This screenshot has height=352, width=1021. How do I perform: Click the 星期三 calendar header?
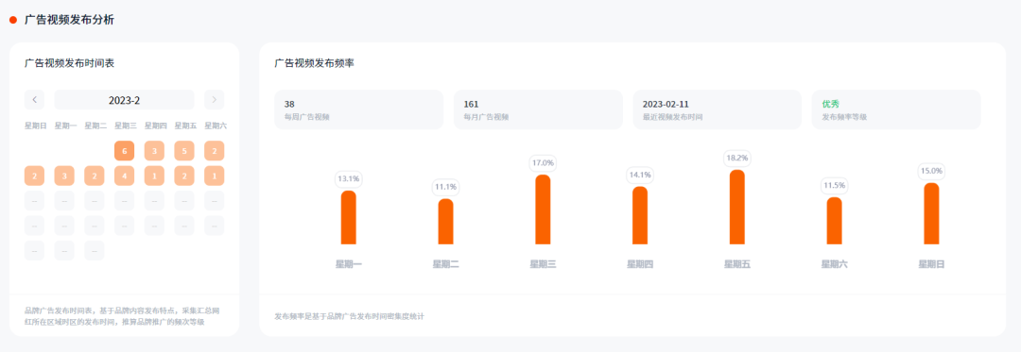pos(125,126)
